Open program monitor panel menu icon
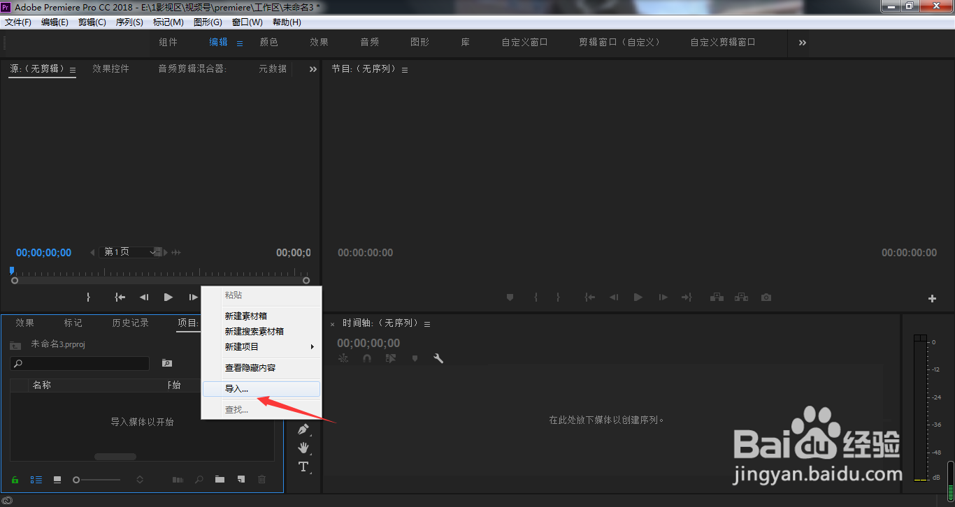The width and height of the screenshot is (955, 507). click(x=405, y=70)
